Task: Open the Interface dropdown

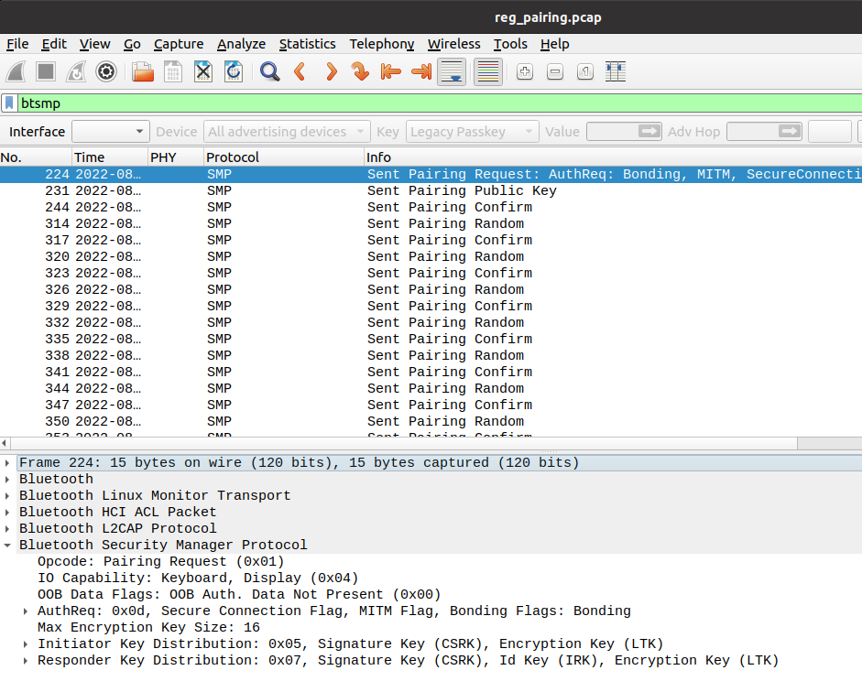Action: [110, 132]
